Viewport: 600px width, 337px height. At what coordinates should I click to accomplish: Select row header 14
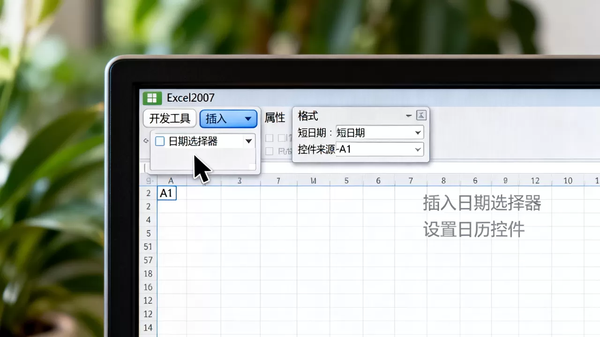(x=148, y=328)
